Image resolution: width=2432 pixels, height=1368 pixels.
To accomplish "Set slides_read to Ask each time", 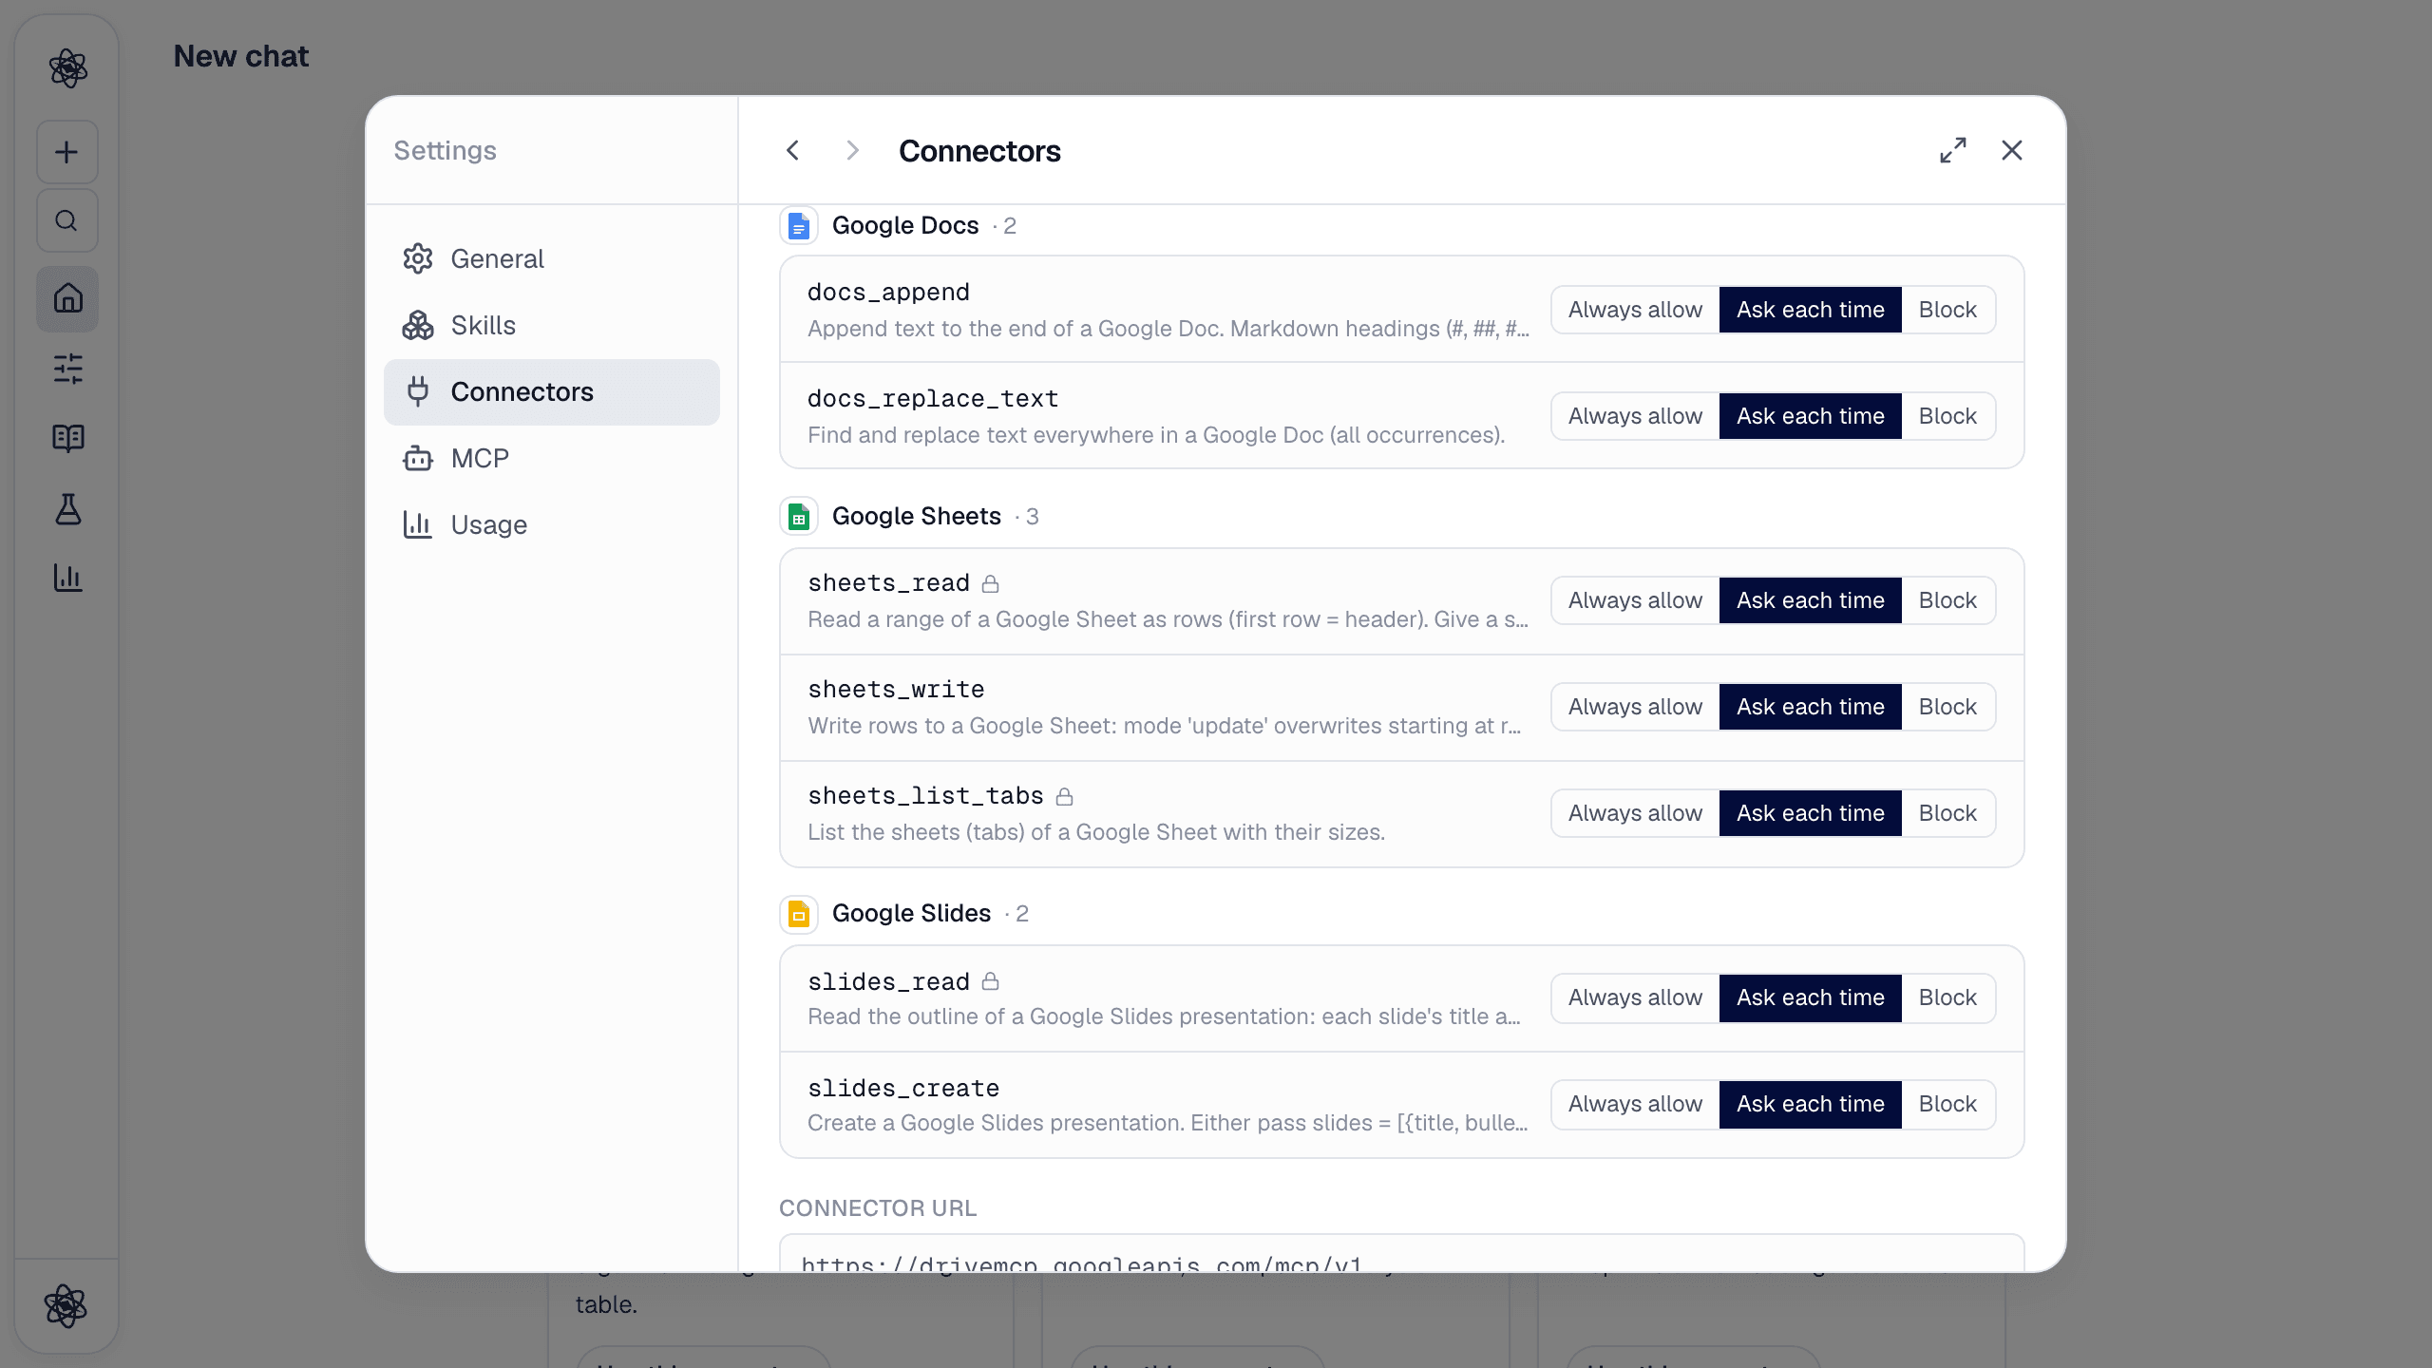I will 1811,997.
